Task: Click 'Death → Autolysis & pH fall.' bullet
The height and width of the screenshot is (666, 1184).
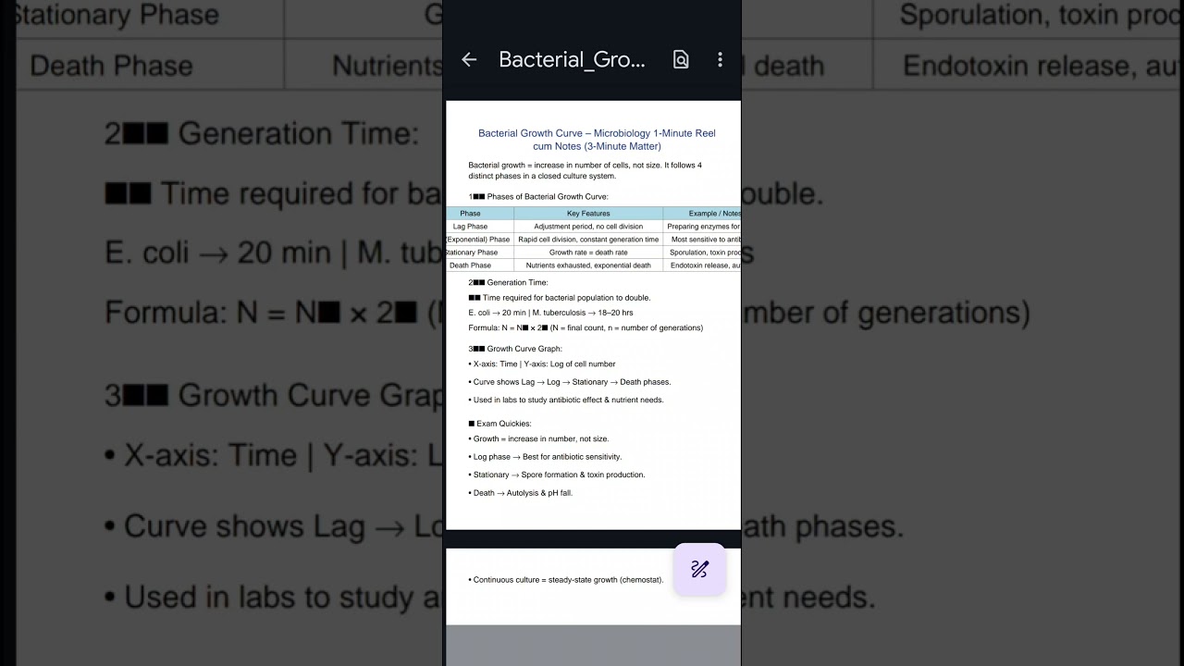Action: [x=521, y=493]
